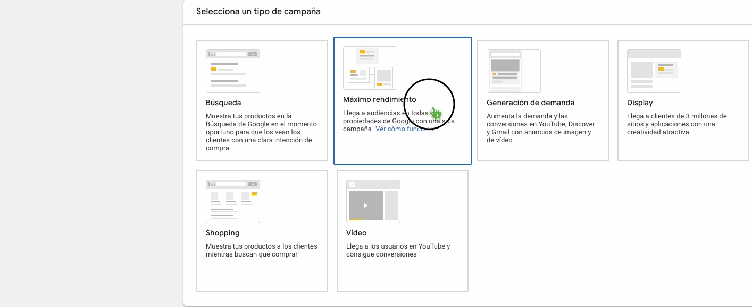The image size is (752, 307).
Task: Click the Búsqueda card title
Action: pos(223,103)
